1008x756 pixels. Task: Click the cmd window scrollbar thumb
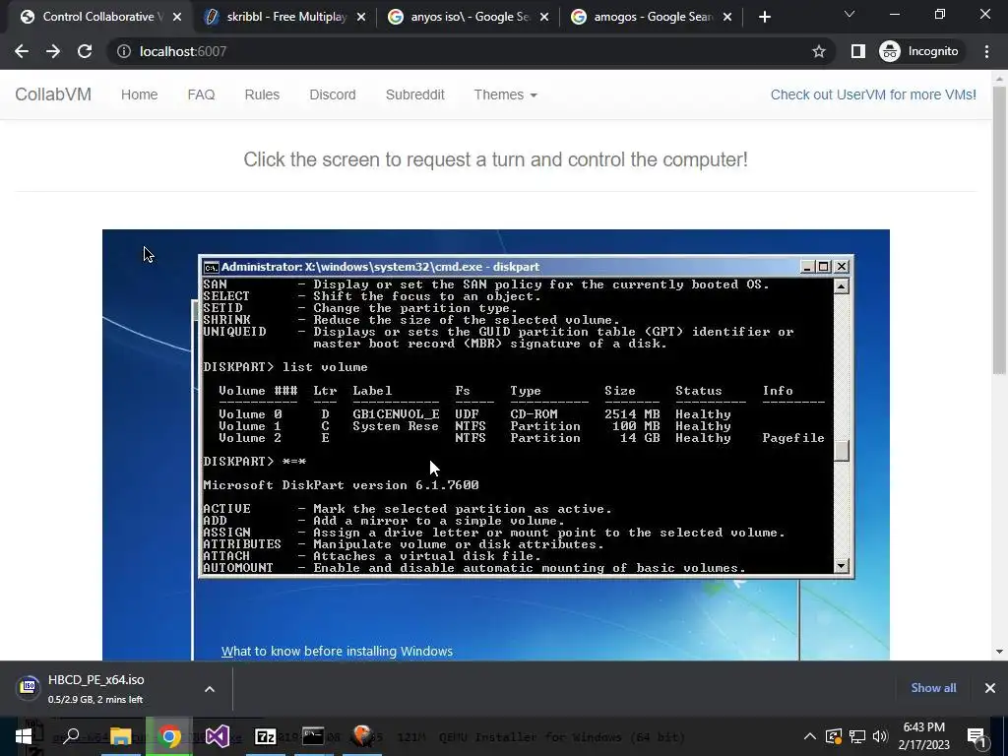pos(842,450)
